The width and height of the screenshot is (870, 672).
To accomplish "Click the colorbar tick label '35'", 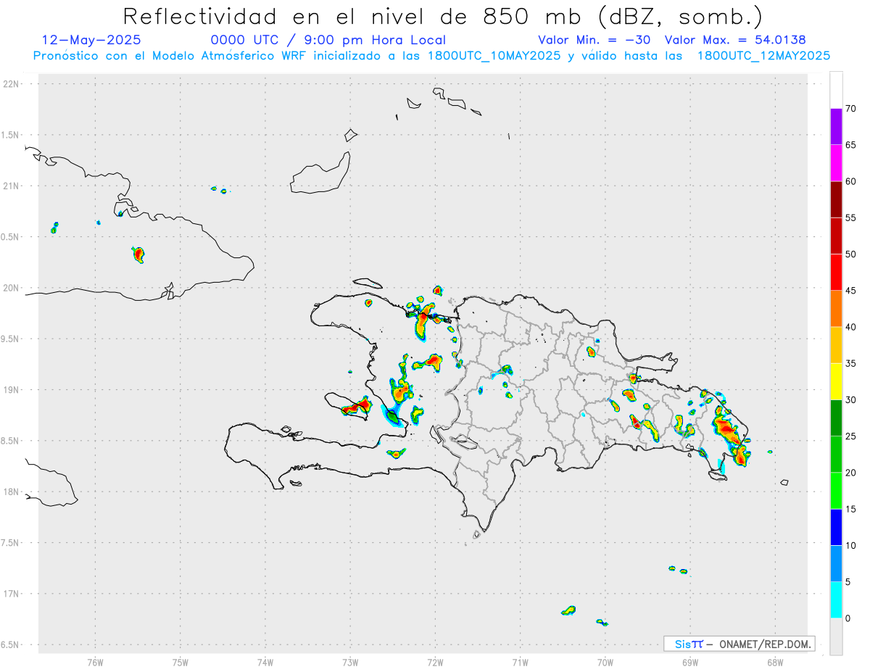I will click(x=851, y=363).
